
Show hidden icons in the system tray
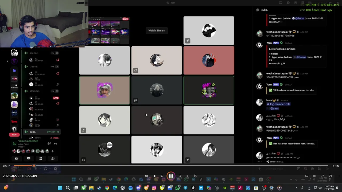coord(296,188)
